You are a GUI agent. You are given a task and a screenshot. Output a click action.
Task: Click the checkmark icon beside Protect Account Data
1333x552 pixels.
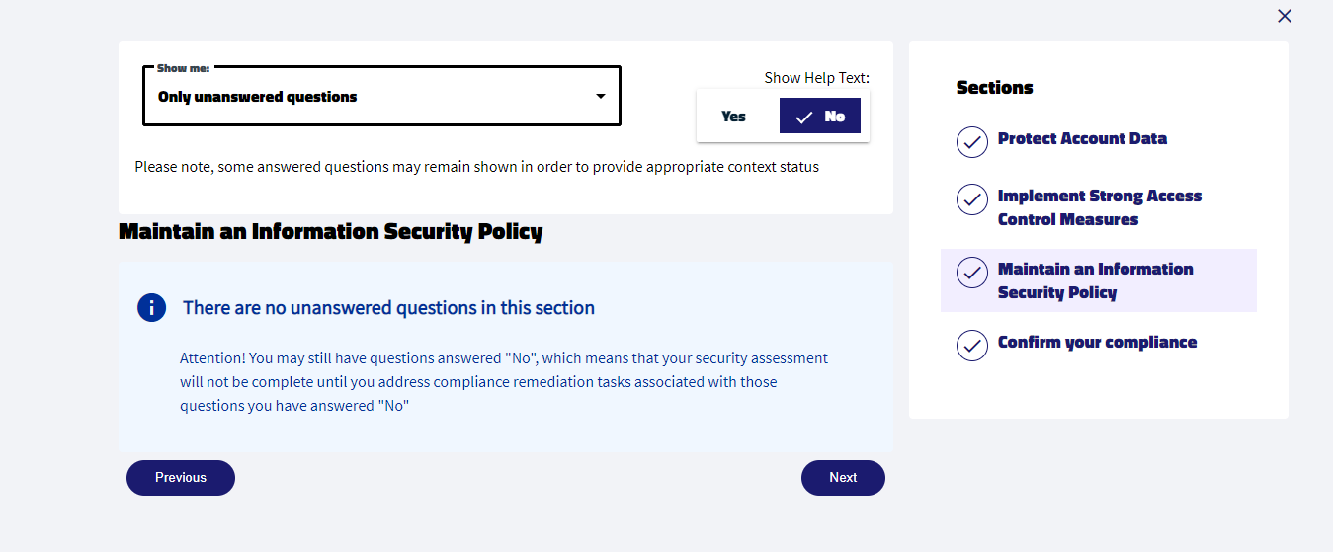point(972,141)
